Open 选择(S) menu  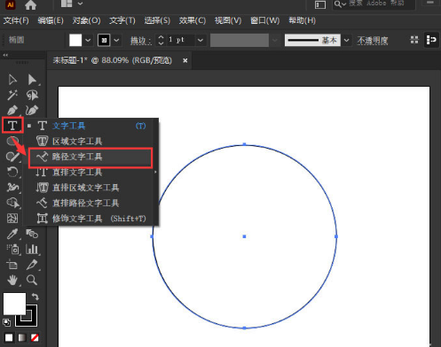point(157,20)
